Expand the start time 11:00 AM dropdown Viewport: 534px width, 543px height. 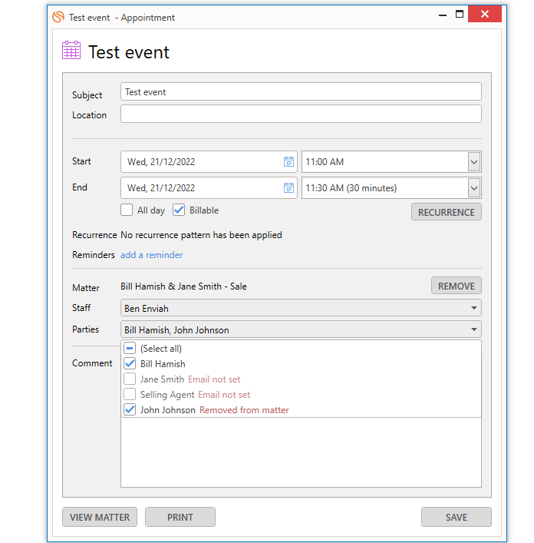474,162
